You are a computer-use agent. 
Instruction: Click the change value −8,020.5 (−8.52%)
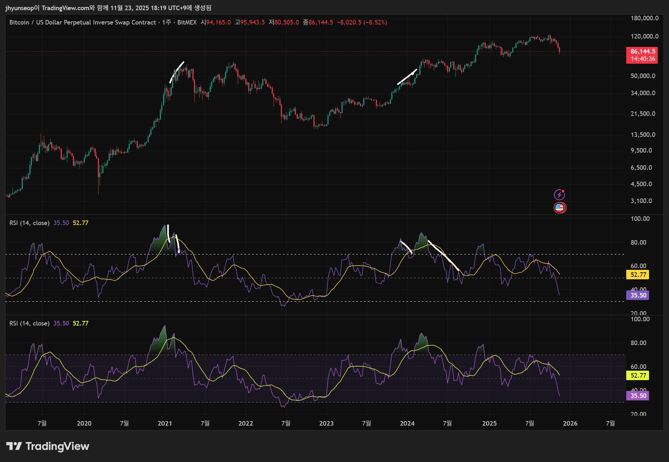click(362, 22)
